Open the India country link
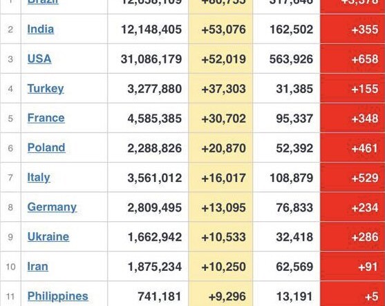 point(41,30)
